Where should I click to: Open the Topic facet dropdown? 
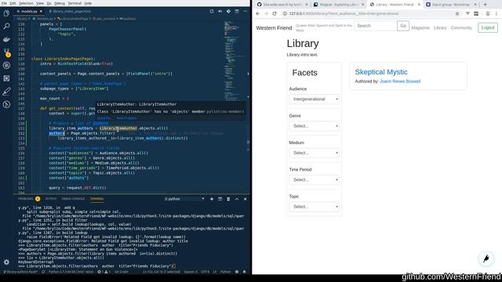(x=314, y=207)
